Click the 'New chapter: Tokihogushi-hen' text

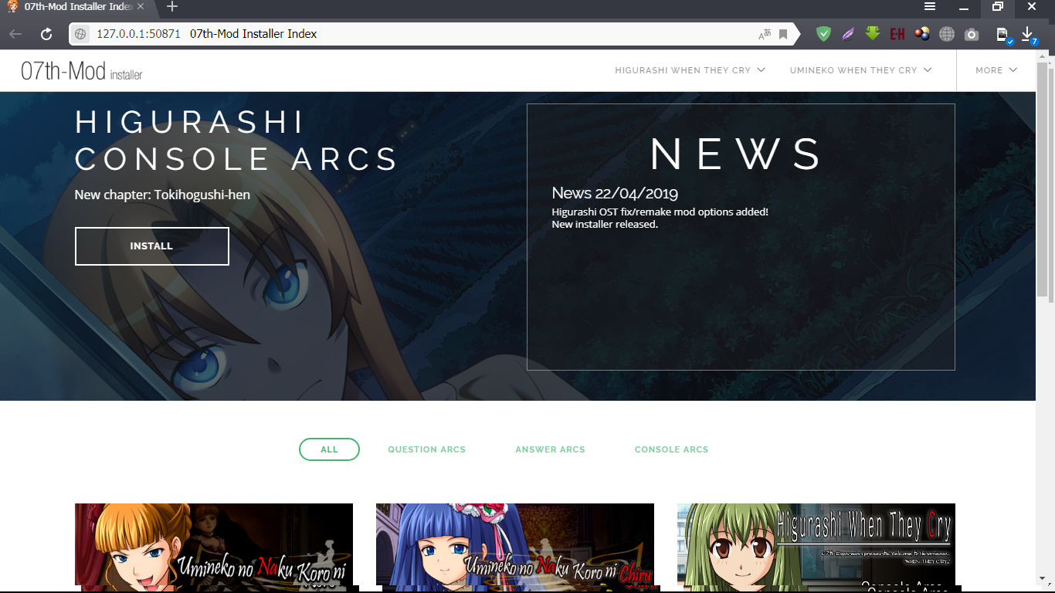pyautogui.click(x=162, y=195)
